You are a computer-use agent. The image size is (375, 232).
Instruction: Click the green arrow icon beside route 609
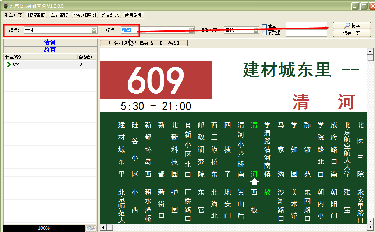9,65
